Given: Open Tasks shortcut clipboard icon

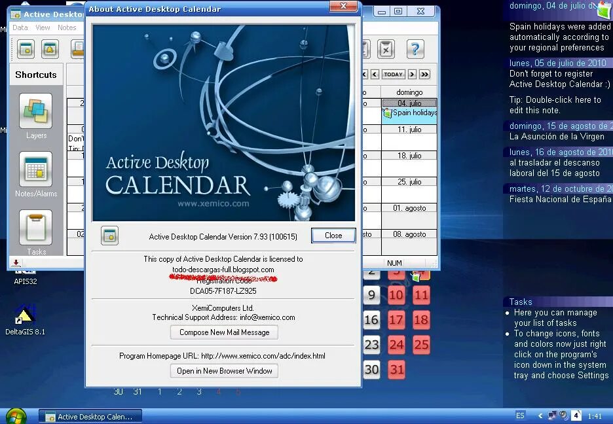Looking at the screenshot, I should (x=35, y=227).
